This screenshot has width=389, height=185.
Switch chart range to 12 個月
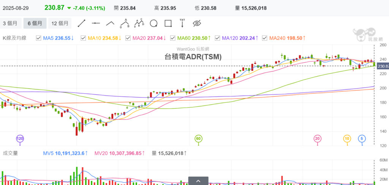pos(60,24)
